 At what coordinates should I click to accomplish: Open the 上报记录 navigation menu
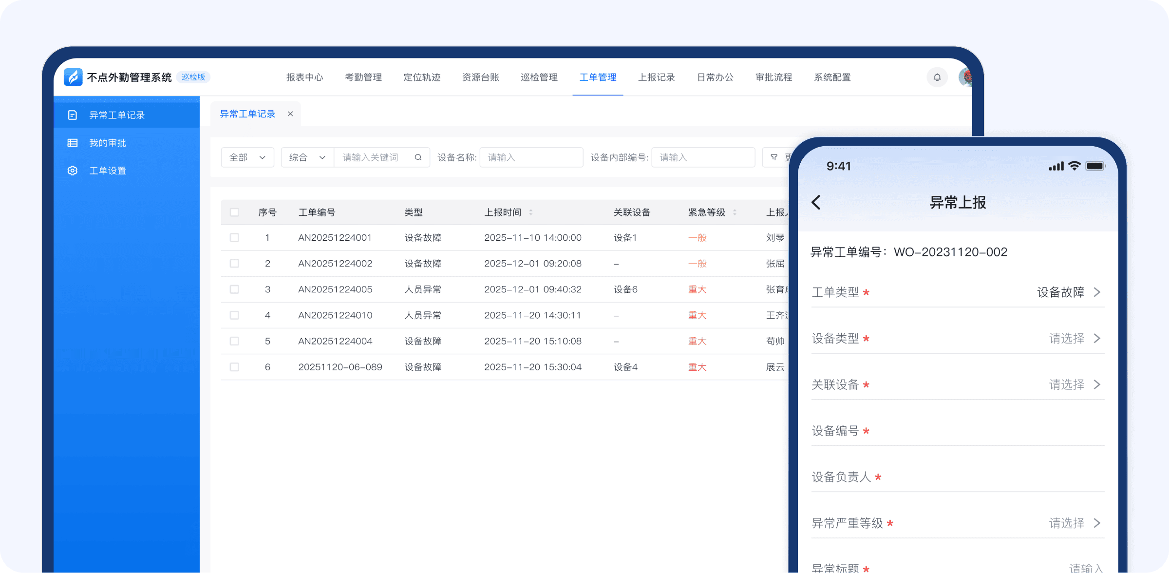[x=656, y=77]
